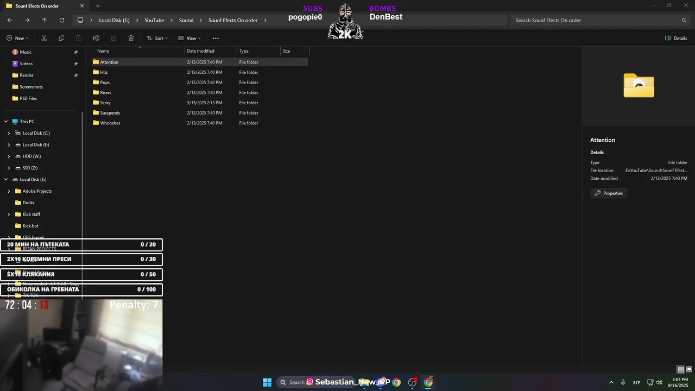Screen dimensions: 695x391
Task: Open the volume tray control
Action: [659, 382]
